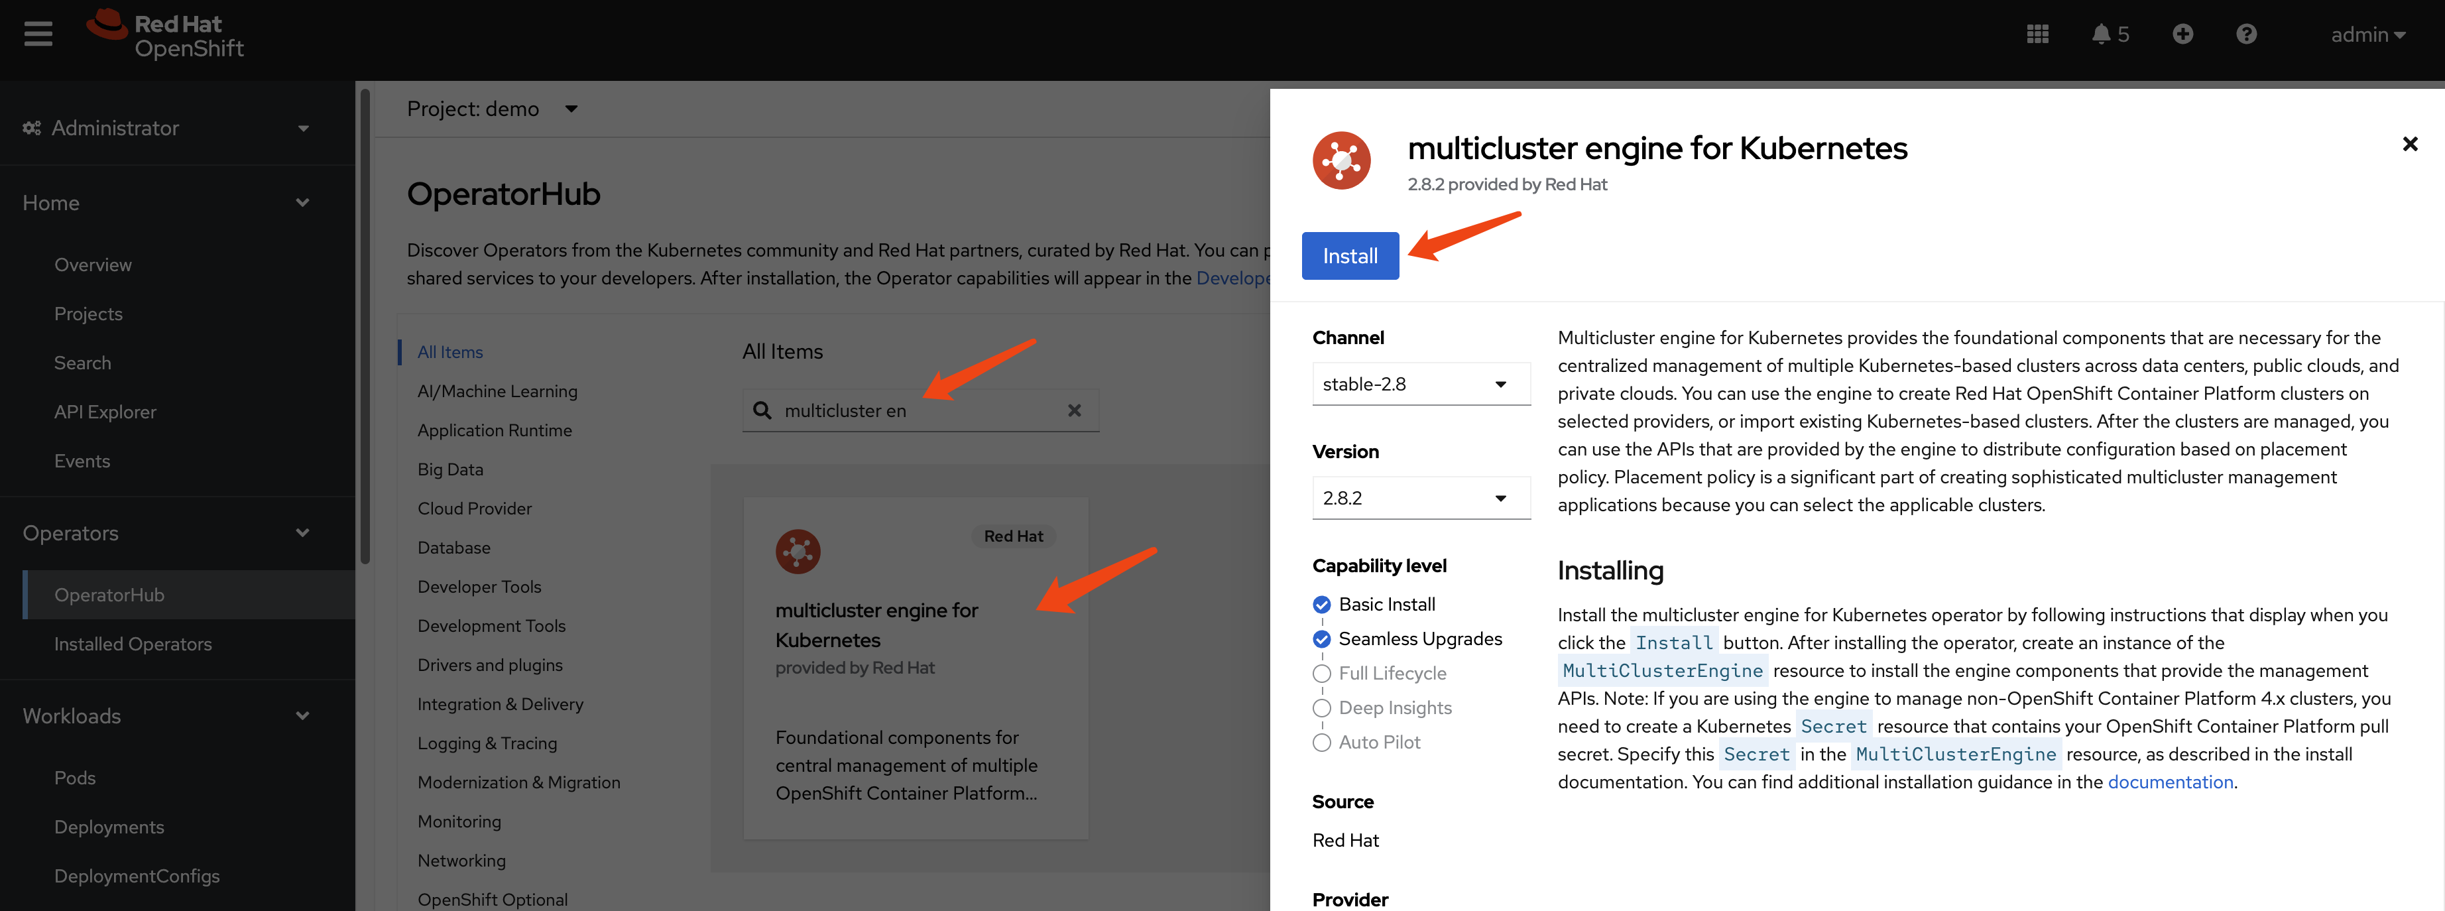Viewport: 2445px width, 911px height.
Task: Click the Full Lifecycle capability indicator
Action: coord(1321,674)
